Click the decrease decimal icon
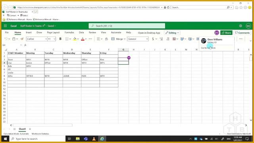The width and height of the screenshot is (254, 143). (x=168, y=39)
